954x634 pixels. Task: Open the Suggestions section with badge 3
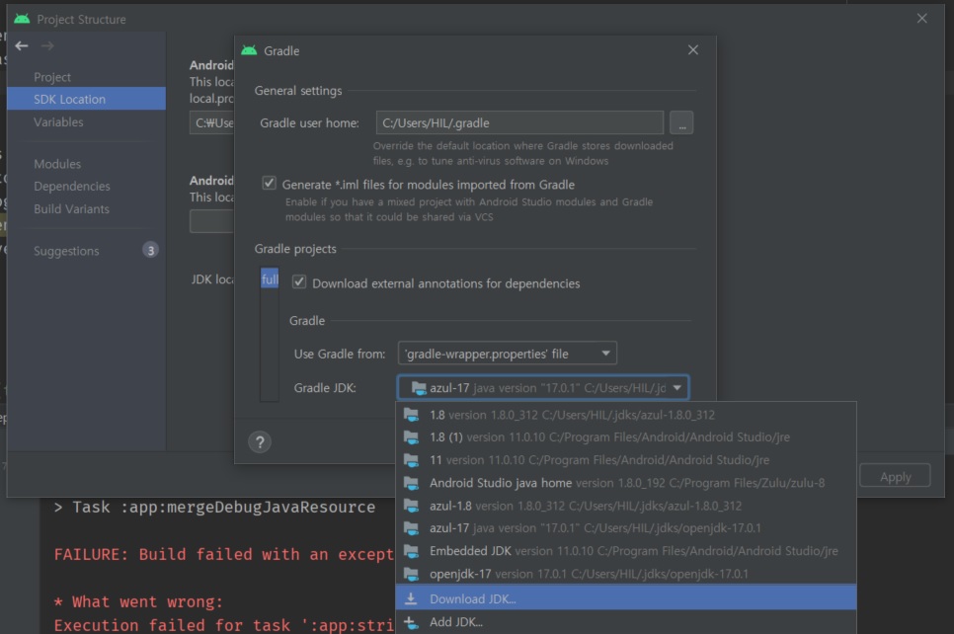[66, 251]
